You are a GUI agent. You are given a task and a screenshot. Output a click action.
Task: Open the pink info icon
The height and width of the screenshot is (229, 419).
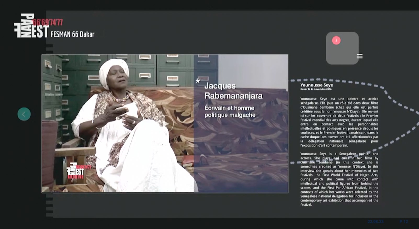pos(336,41)
